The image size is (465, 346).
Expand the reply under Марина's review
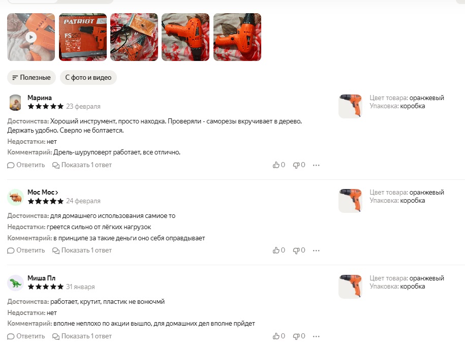click(x=82, y=165)
